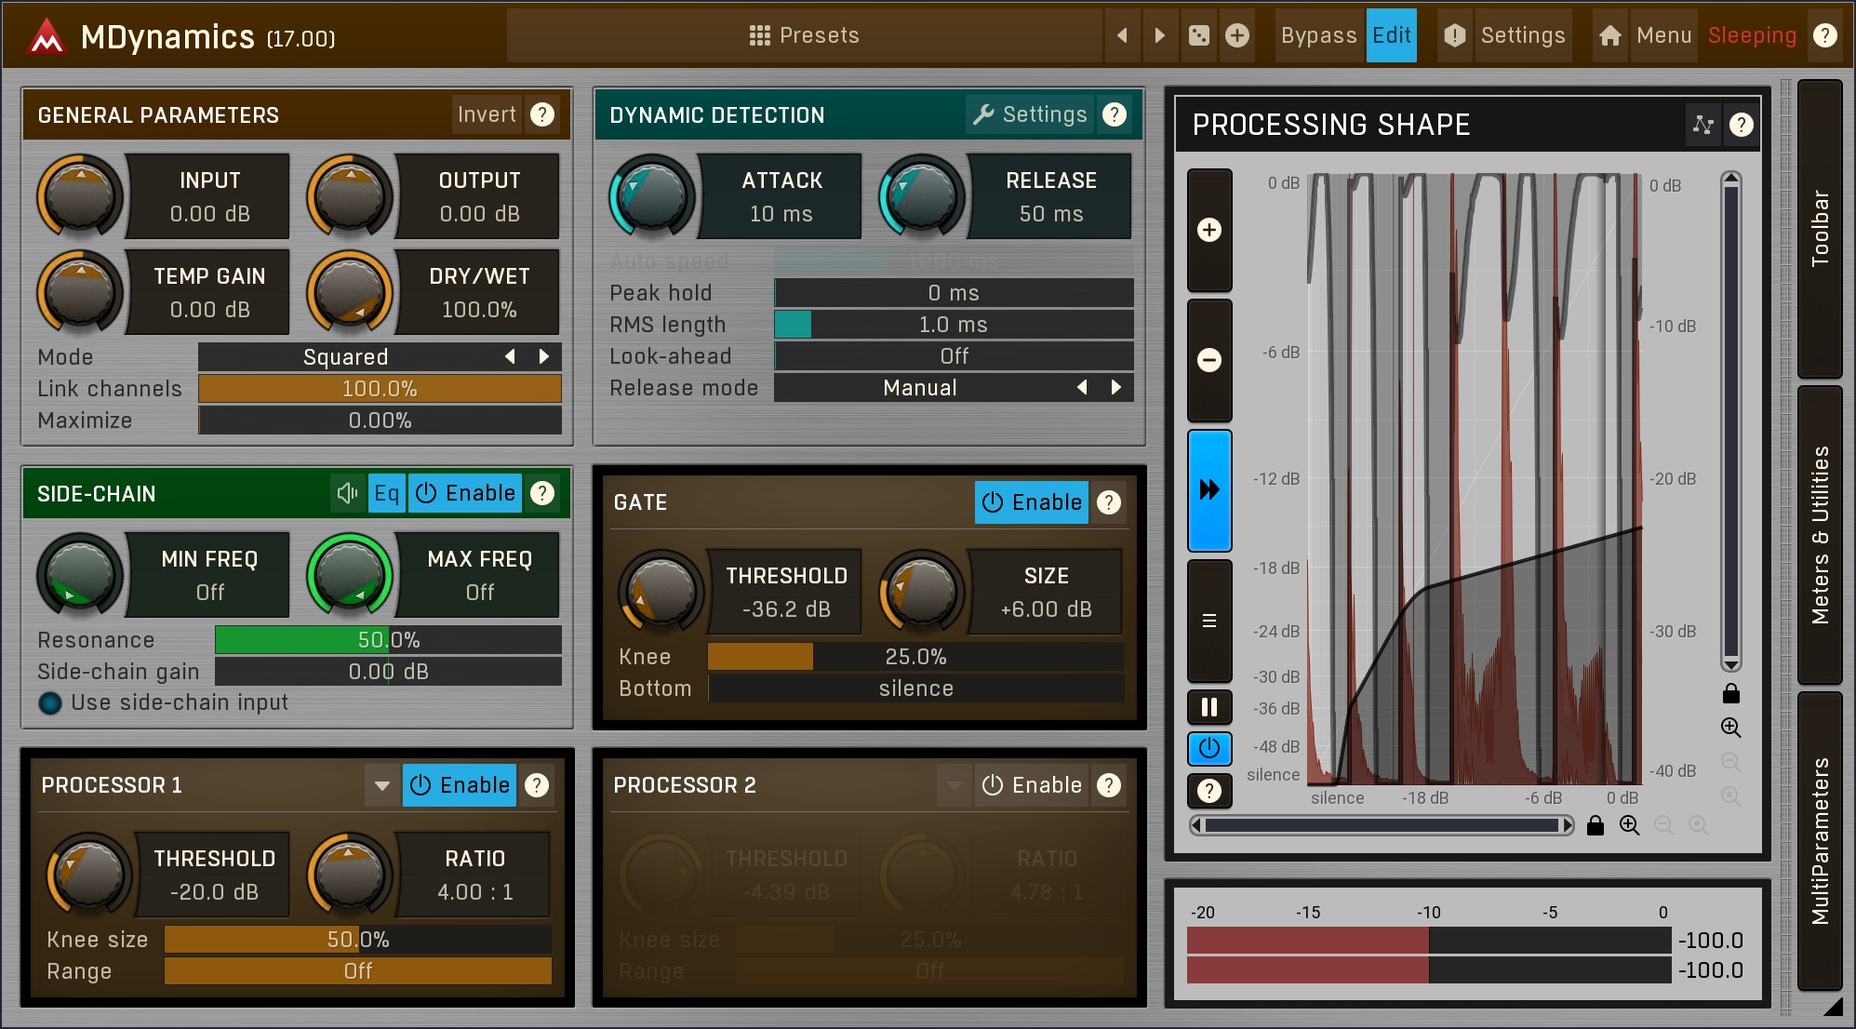Click the pause button in Processing Shape

click(x=1208, y=707)
